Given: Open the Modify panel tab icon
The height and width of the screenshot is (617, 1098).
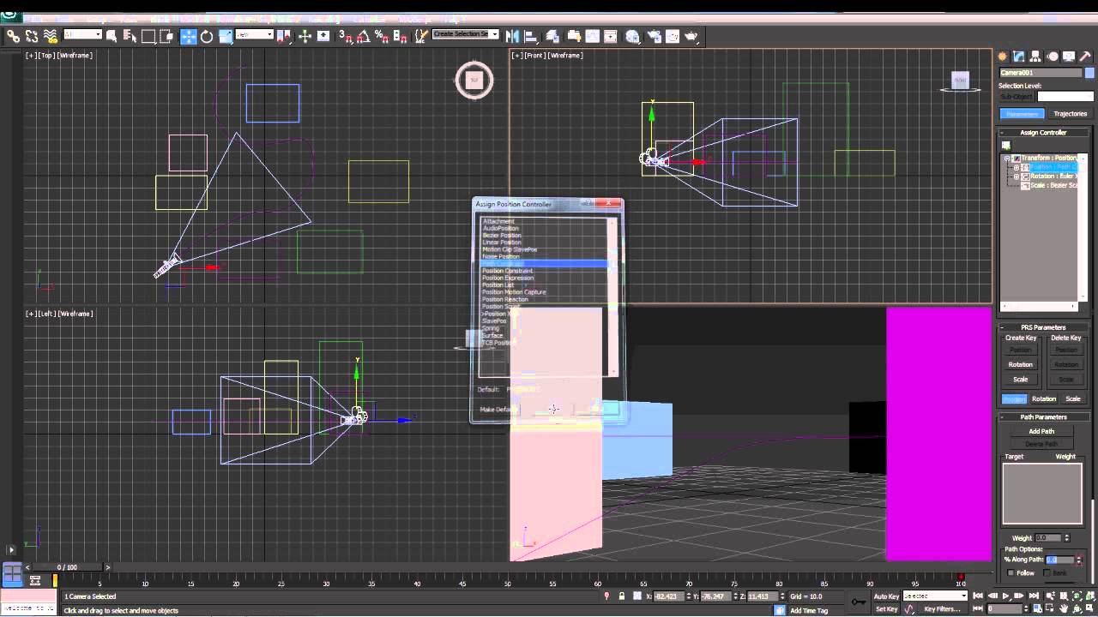Looking at the screenshot, I should tap(1019, 57).
